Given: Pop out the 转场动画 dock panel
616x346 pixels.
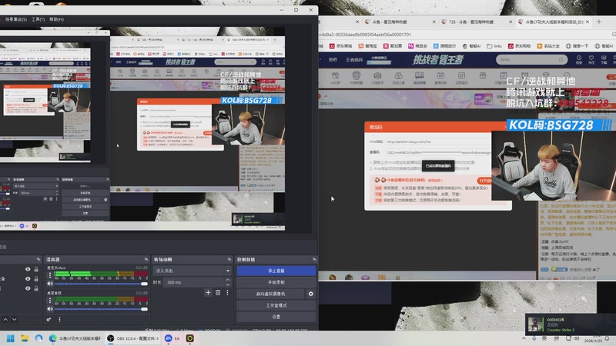Looking at the screenshot, I should pyautogui.click(x=229, y=259).
